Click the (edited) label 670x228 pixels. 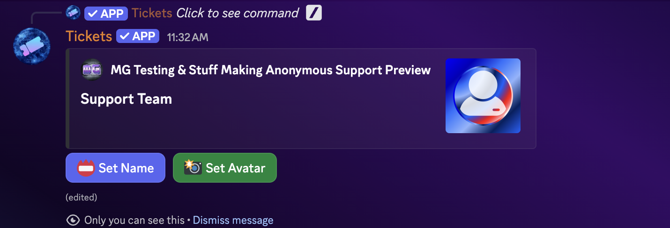[82, 197]
